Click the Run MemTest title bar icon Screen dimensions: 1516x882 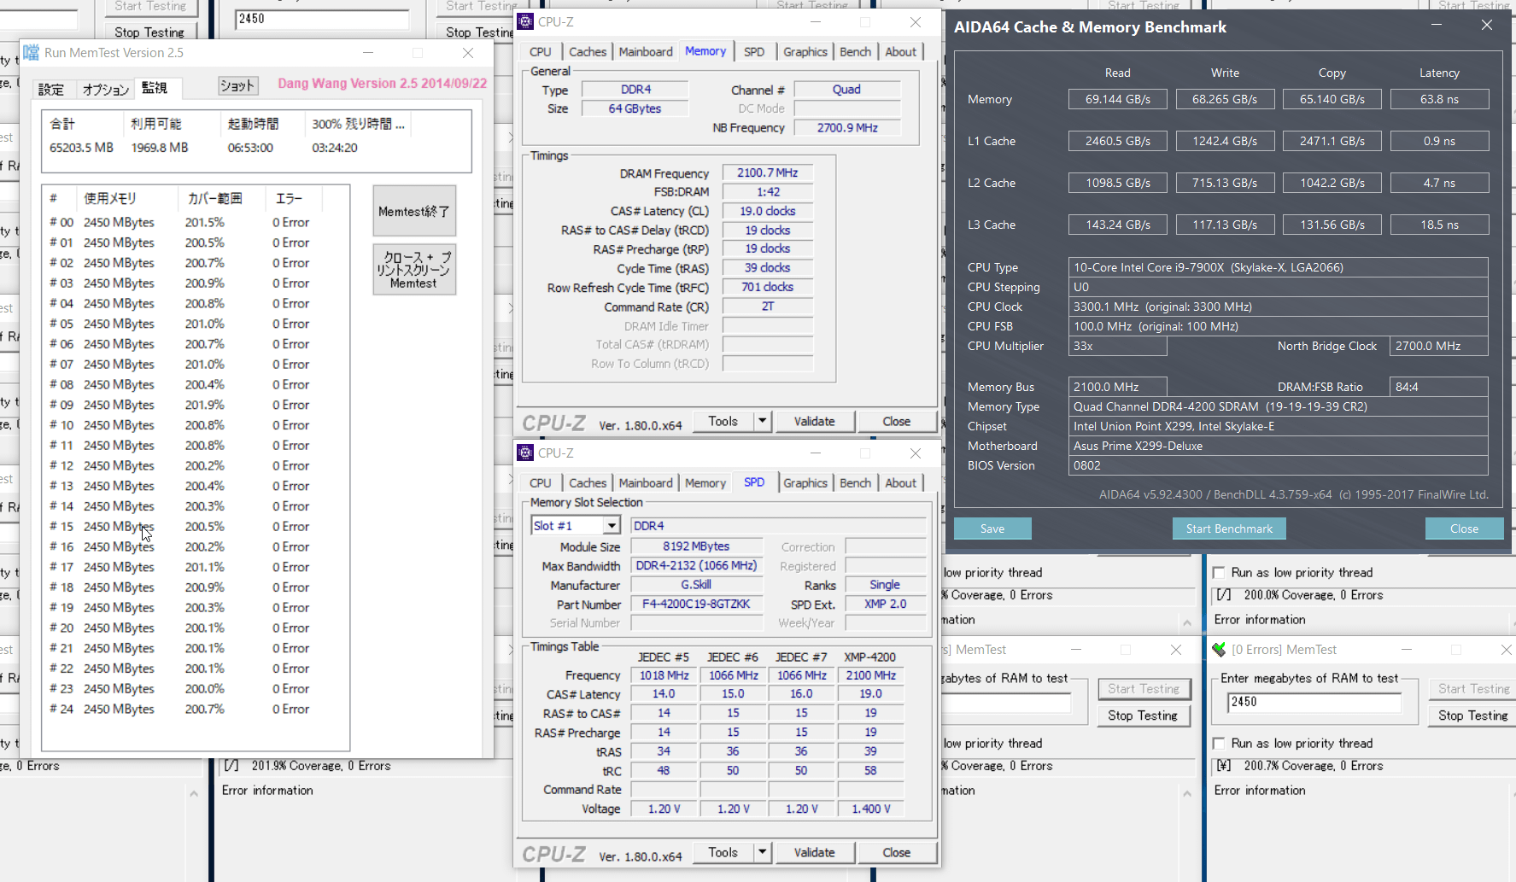click(x=32, y=53)
